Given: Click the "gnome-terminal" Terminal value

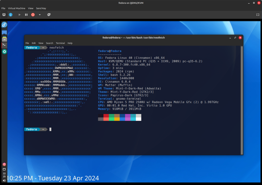Looking at the screenshot, I should point(128,99).
